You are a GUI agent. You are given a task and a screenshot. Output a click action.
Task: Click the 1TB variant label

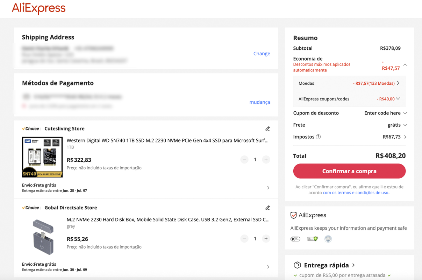pos(70,147)
